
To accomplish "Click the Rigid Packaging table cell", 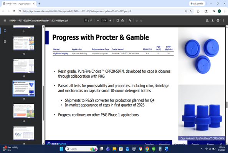I will coord(61,53).
